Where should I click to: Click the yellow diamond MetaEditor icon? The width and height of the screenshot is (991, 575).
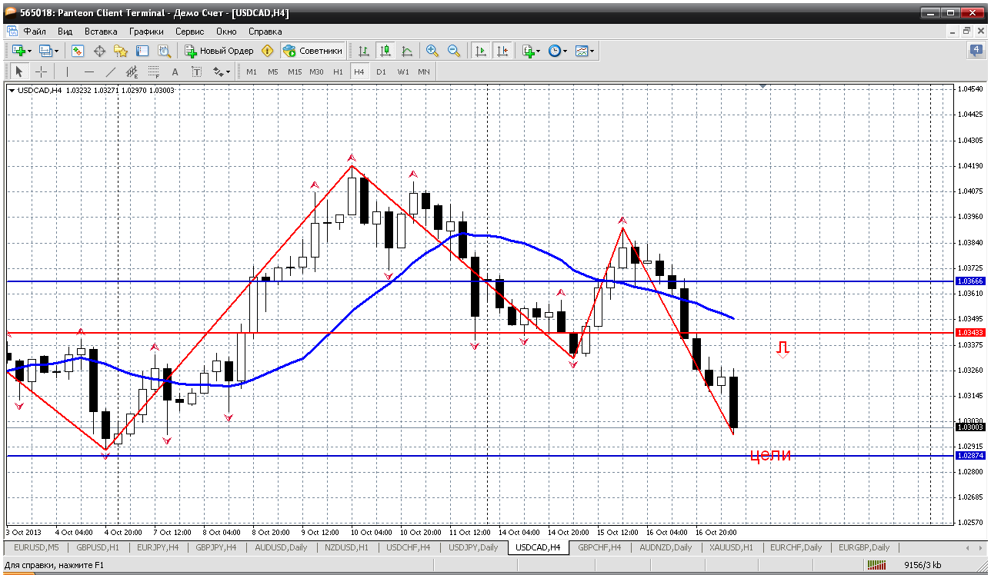(268, 51)
